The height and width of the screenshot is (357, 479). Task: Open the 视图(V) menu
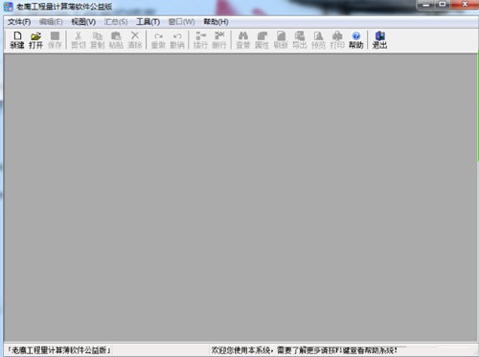point(83,22)
